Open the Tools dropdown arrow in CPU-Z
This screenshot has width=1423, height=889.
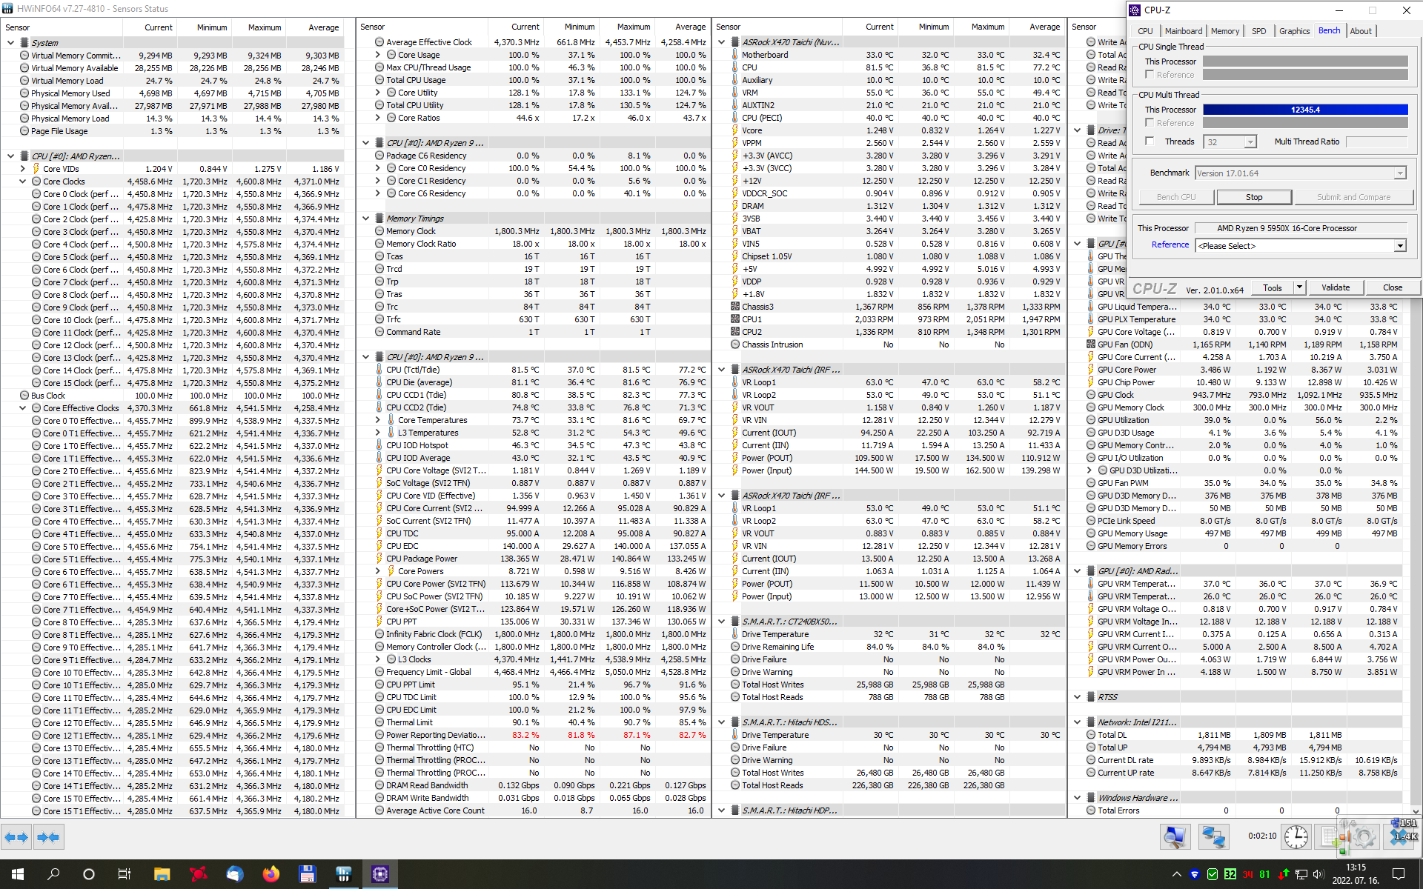pyautogui.click(x=1299, y=287)
